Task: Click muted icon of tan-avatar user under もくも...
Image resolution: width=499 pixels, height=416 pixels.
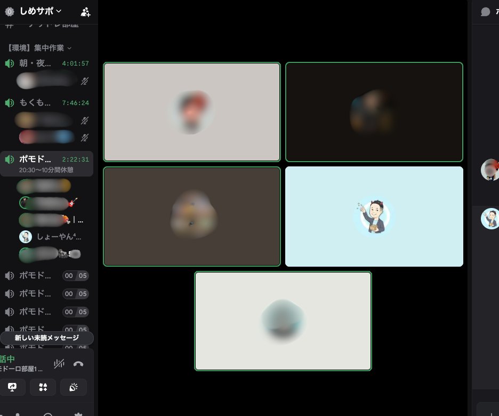Action: point(84,121)
